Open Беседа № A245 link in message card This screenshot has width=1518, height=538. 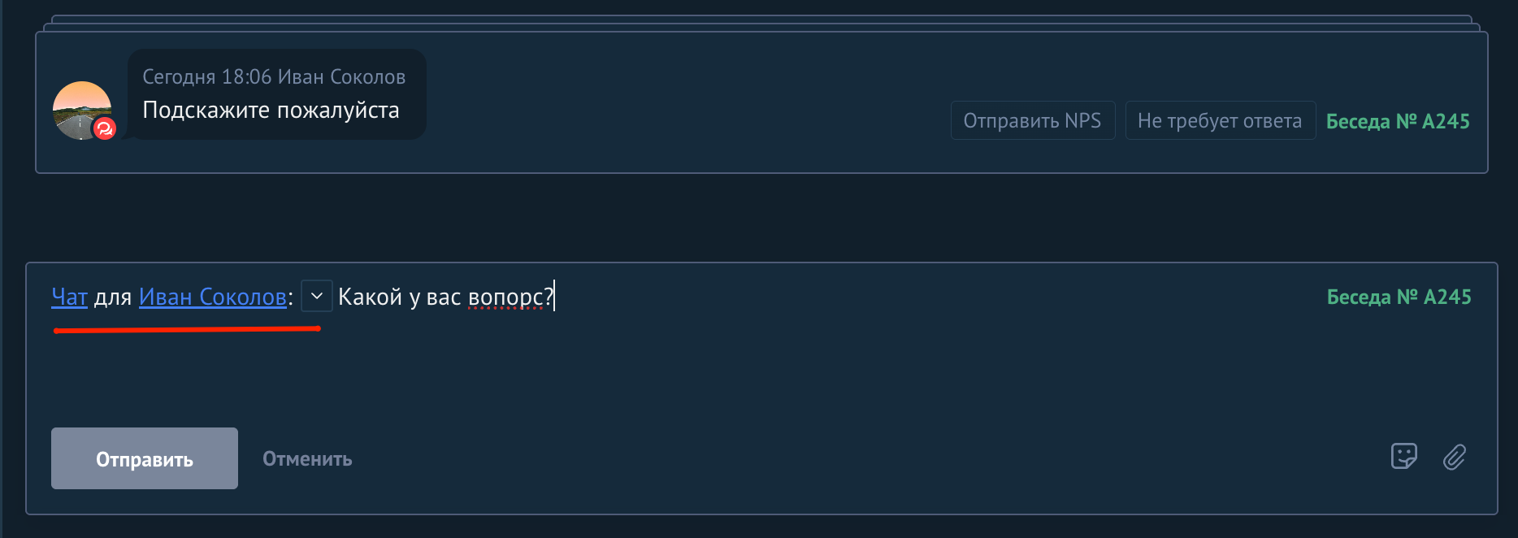pyautogui.click(x=1398, y=121)
